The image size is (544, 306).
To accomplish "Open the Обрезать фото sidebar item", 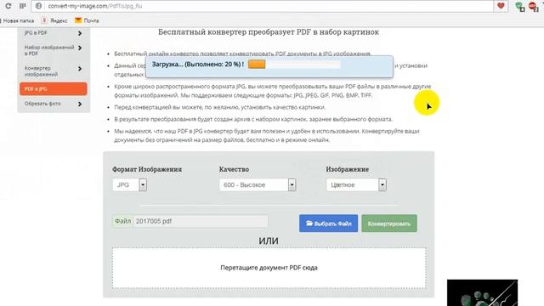I will tap(53, 104).
